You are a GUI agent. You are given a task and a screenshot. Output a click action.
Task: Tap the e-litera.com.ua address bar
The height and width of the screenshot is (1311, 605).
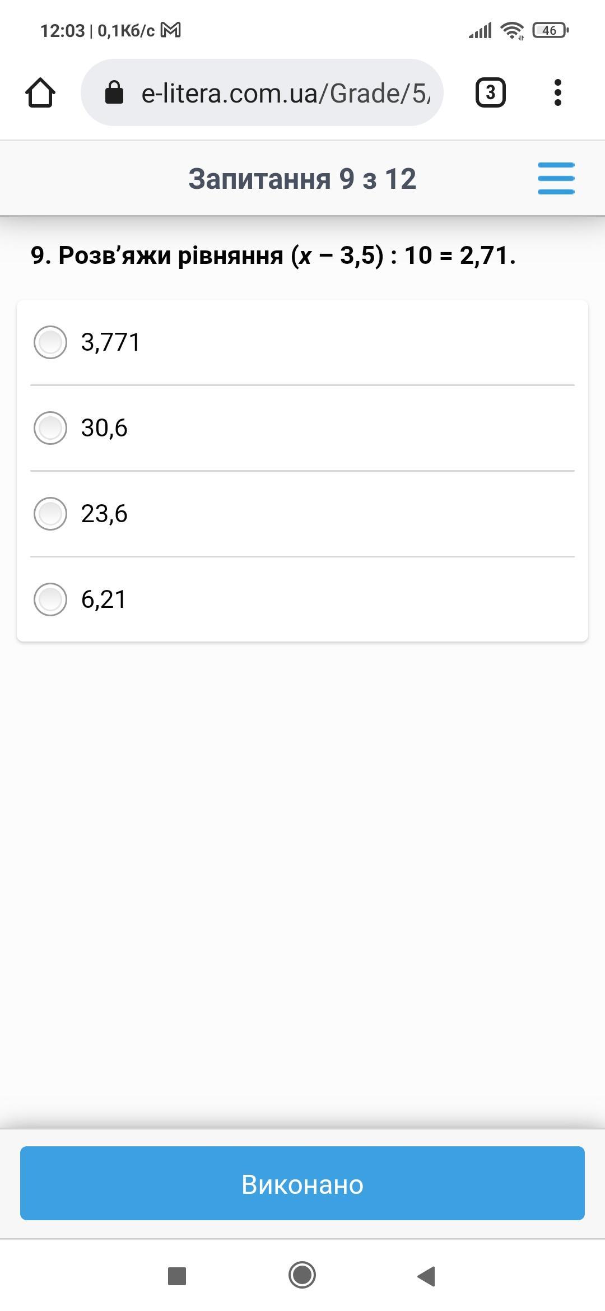(x=286, y=93)
